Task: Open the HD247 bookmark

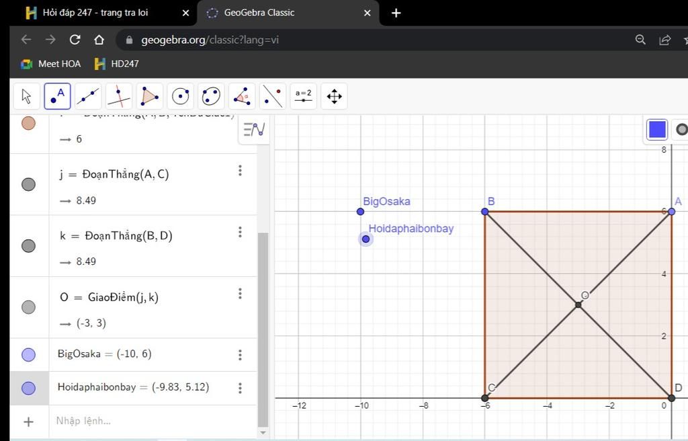Action: point(117,64)
